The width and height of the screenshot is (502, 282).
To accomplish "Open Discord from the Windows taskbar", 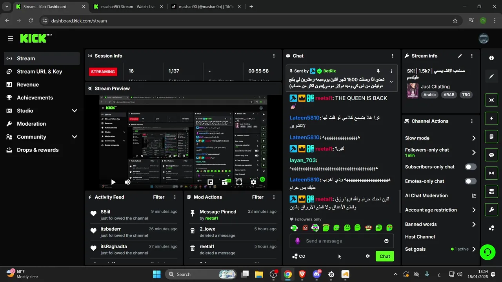I will [316, 274].
